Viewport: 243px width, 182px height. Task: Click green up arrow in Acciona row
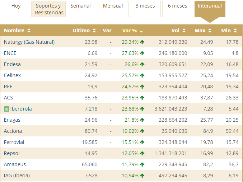pos(142,131)
